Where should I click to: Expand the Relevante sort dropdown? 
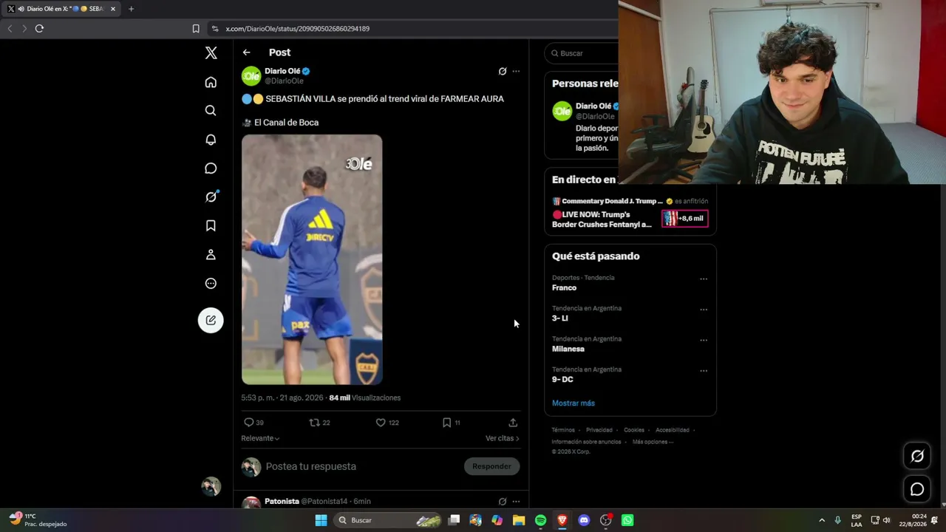tap(260, 438)
